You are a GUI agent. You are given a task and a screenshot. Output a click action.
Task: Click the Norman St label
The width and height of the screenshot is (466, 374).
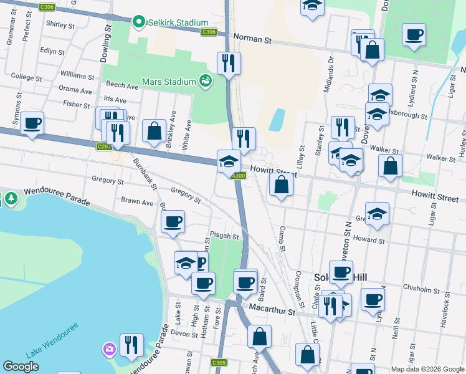pyautogui.click(x=252, y=39)
